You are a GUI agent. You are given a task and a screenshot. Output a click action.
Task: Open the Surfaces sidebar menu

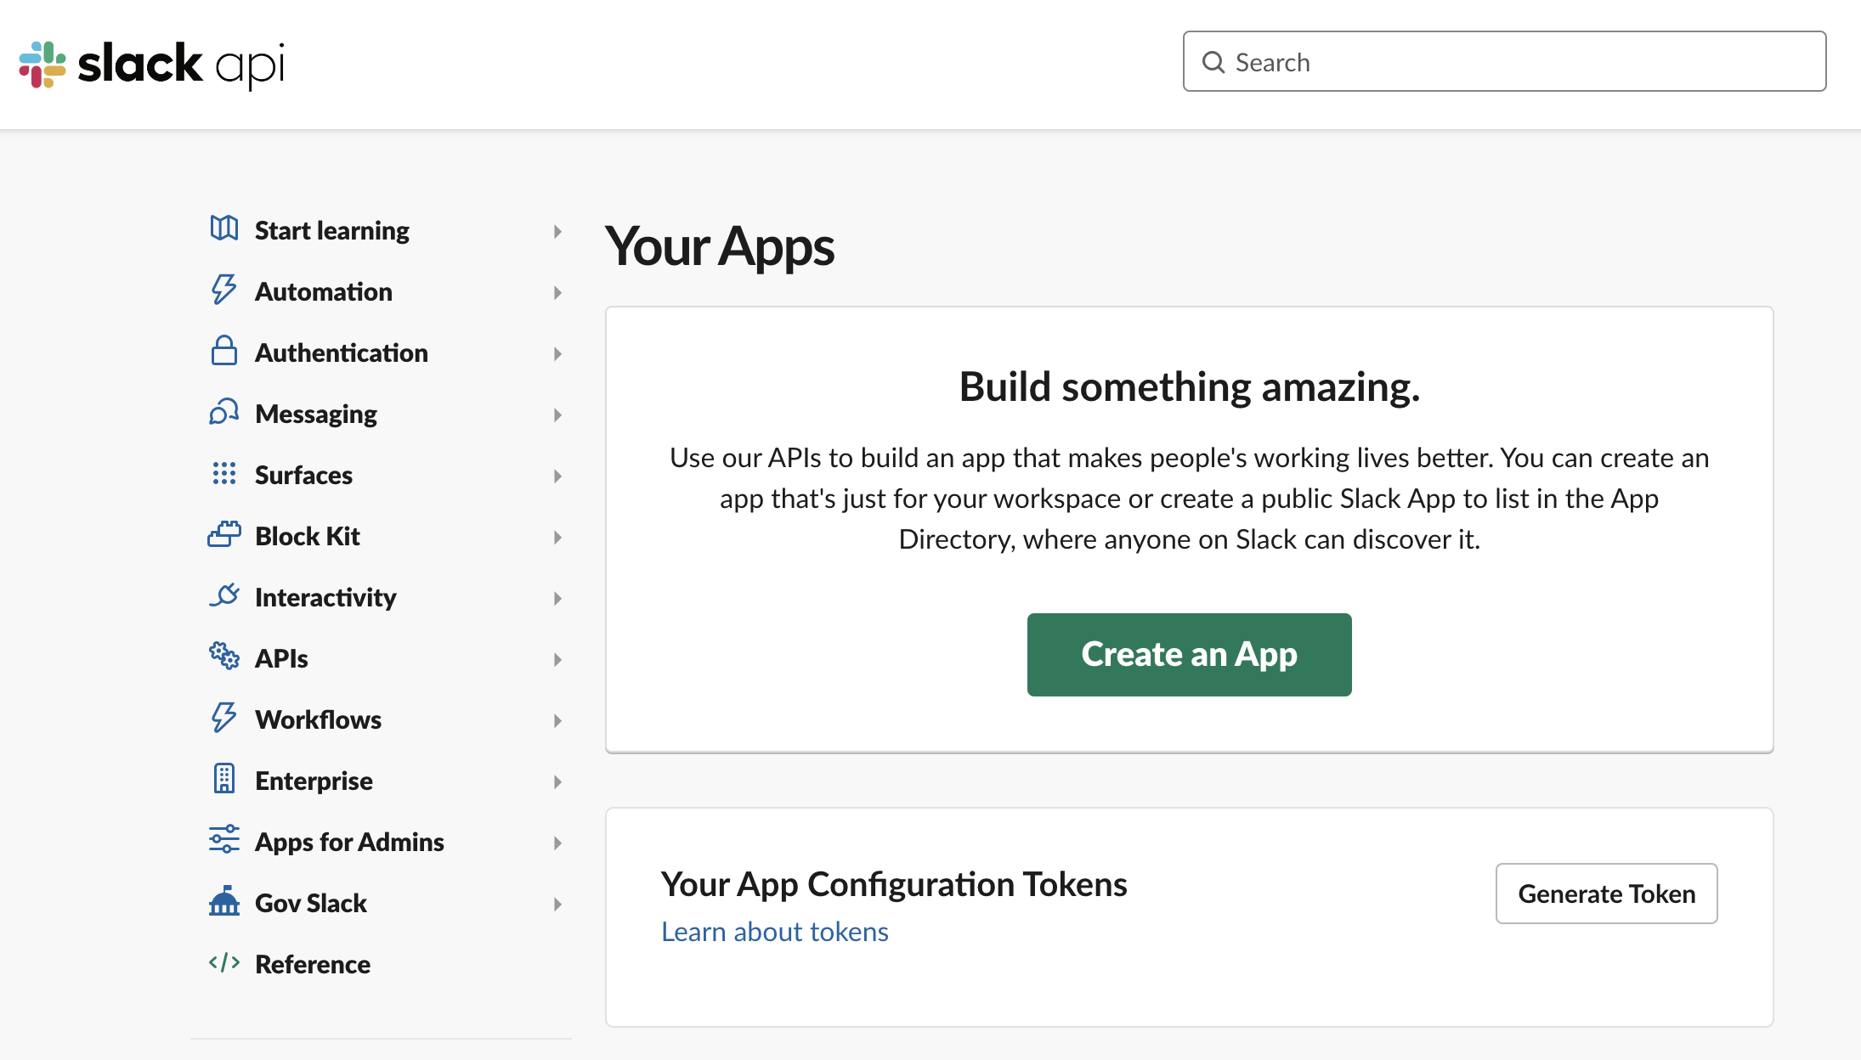[x=557, y=476]
